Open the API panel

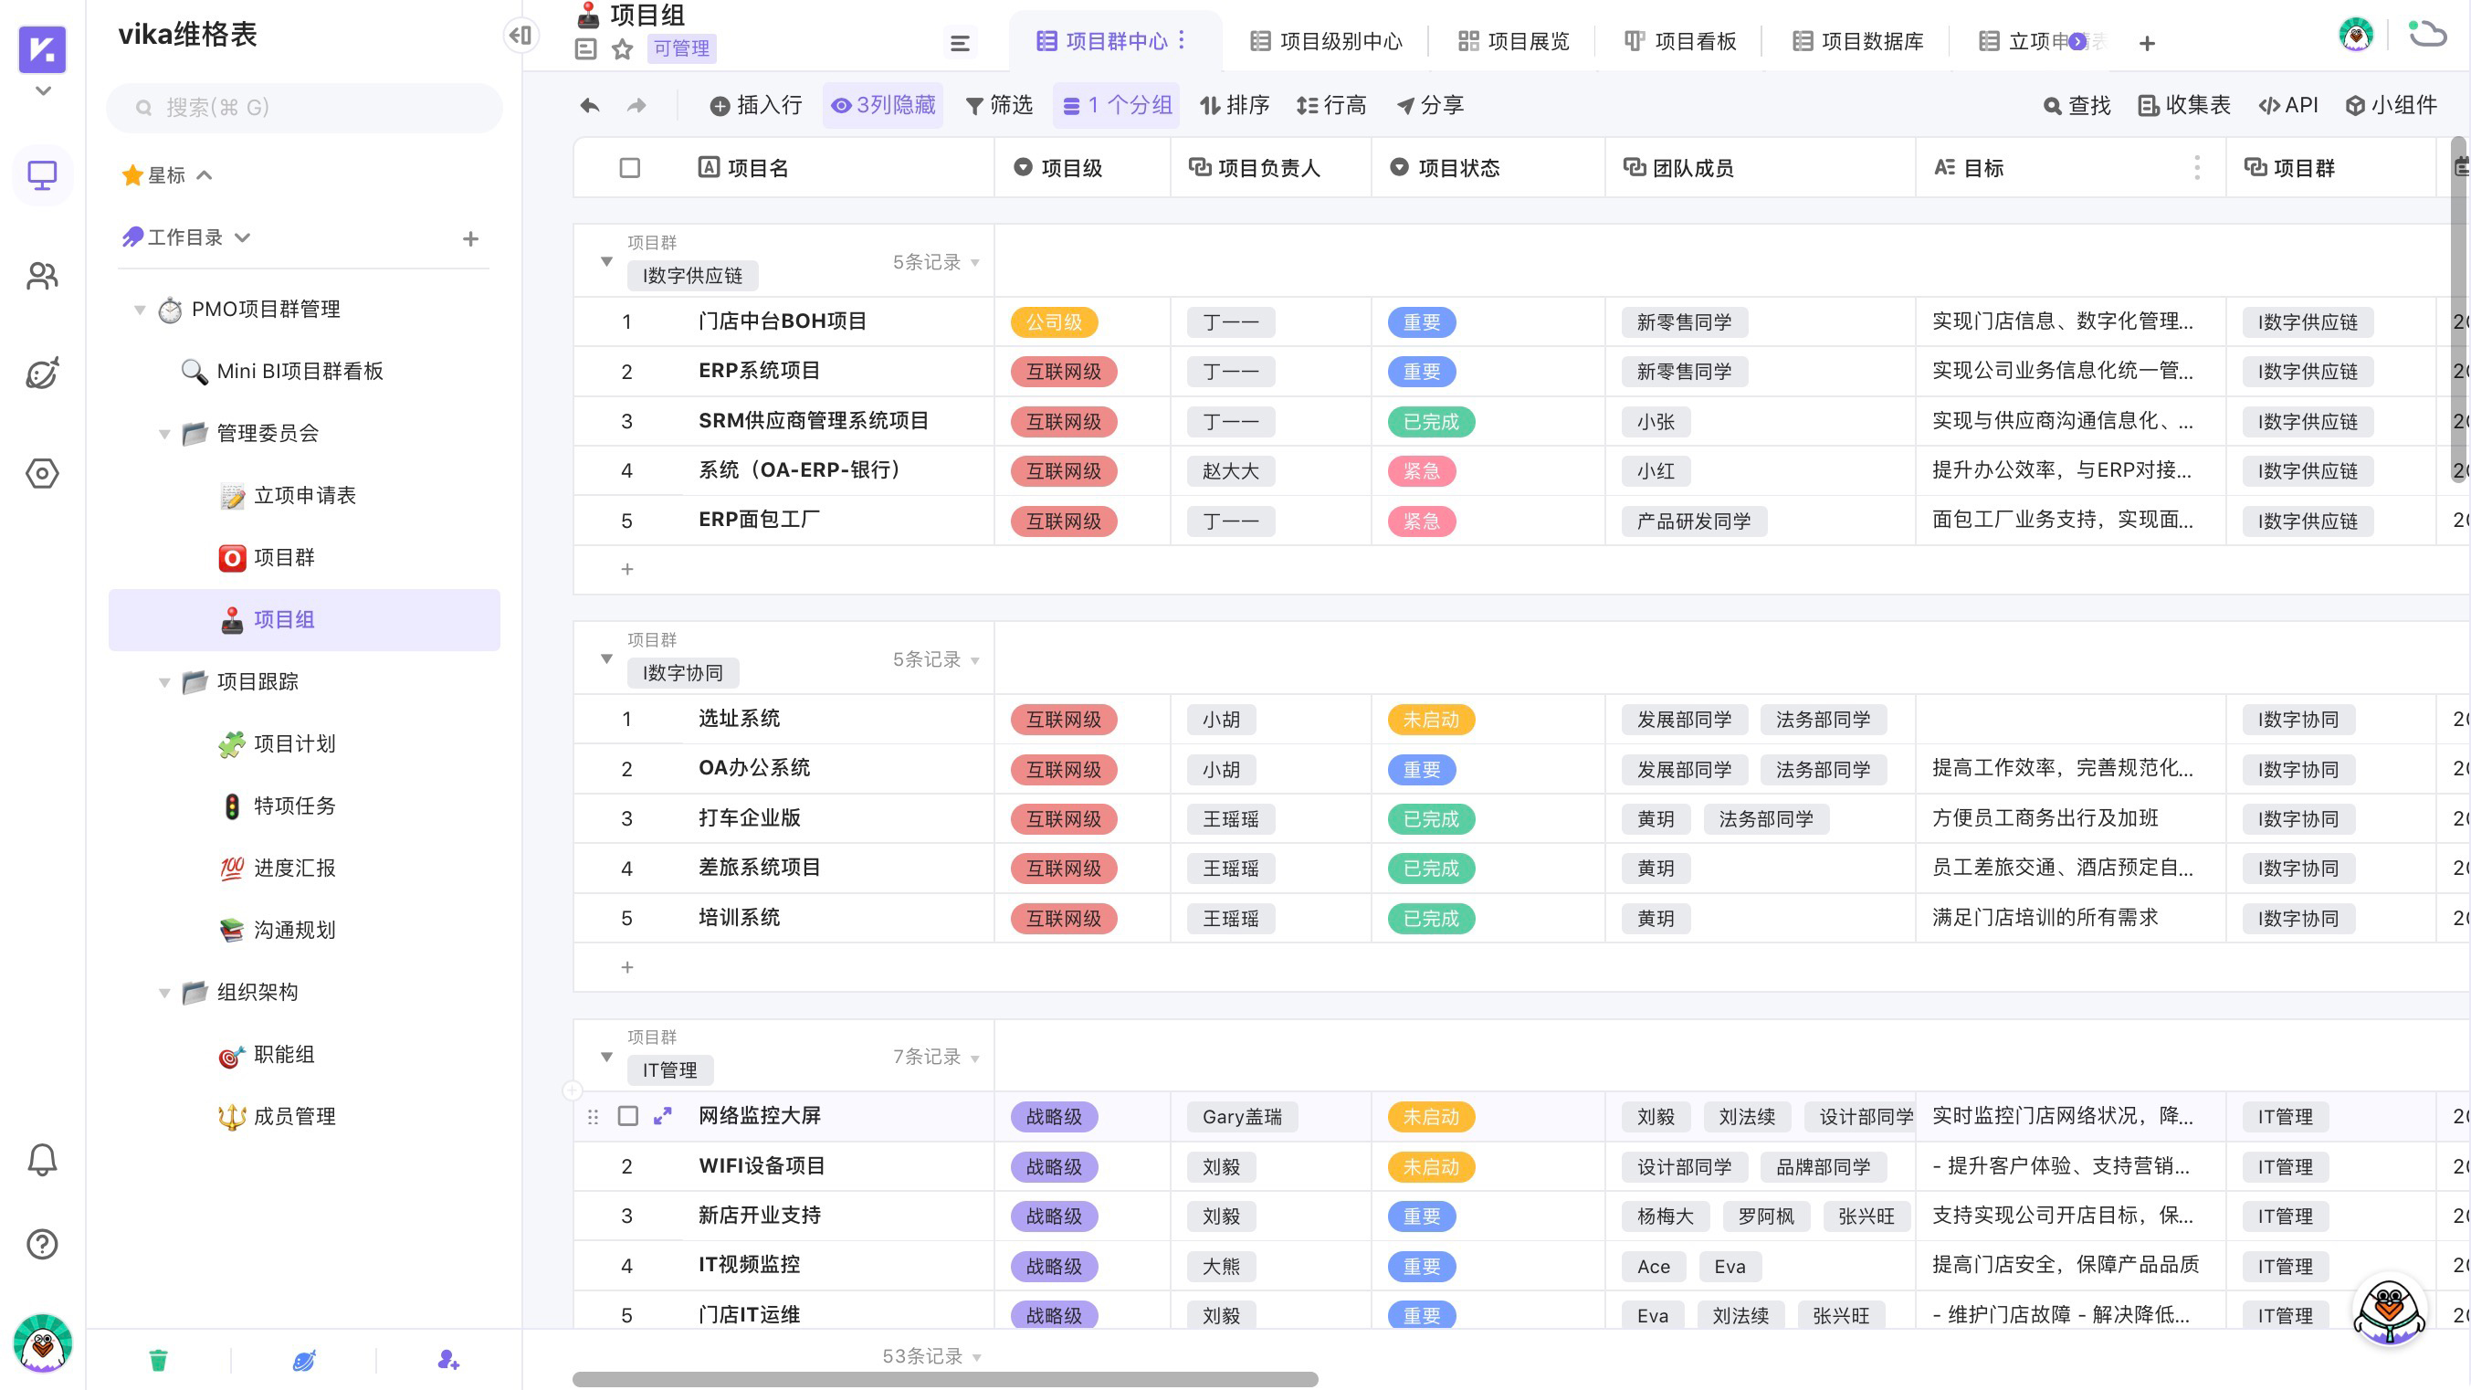point(2288,106)
